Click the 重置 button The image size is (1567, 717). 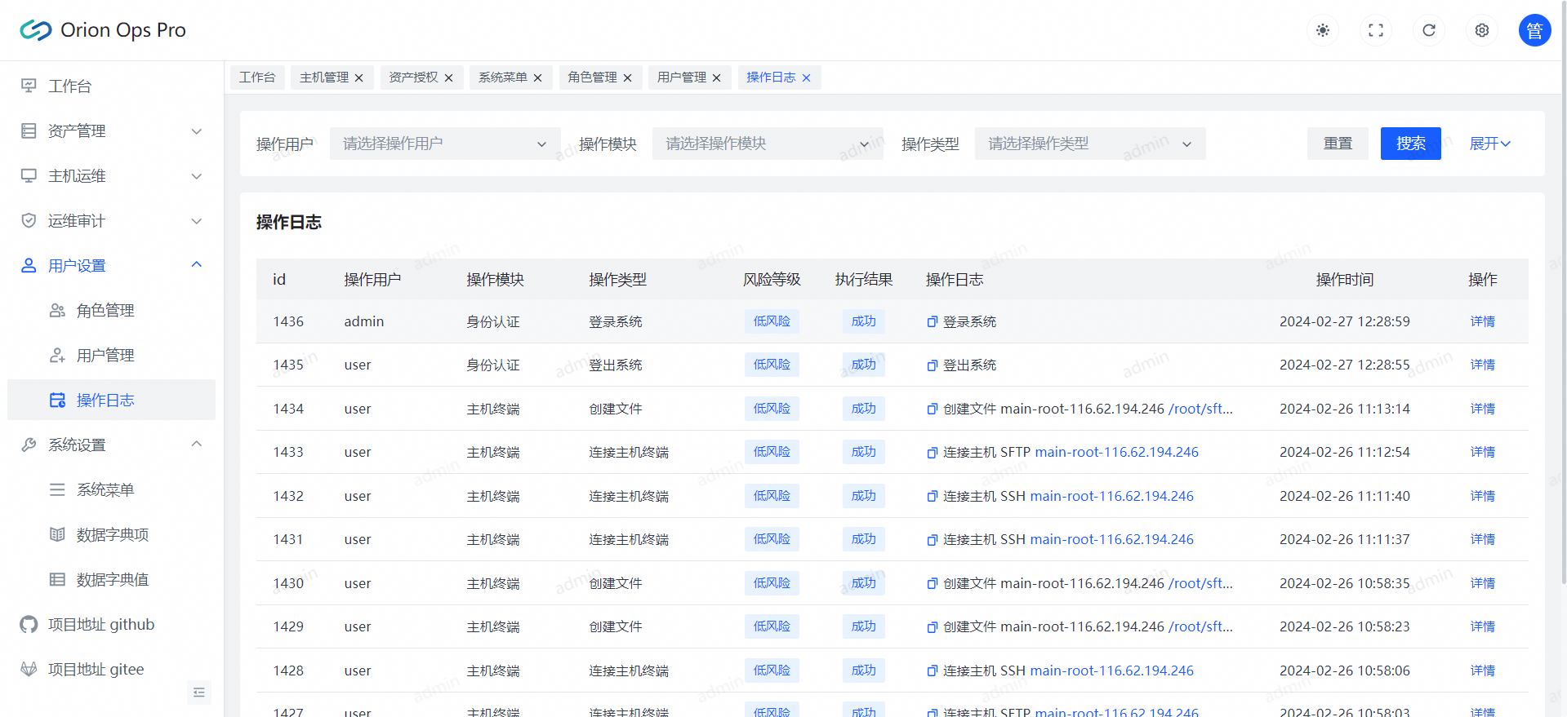[x=1337, y=144]
